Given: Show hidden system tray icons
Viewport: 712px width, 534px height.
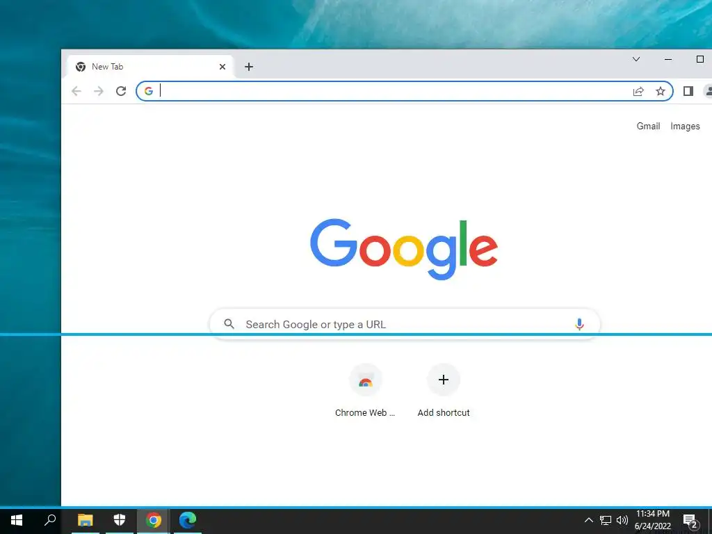Looking at the screenshot, I should [588, 520].
